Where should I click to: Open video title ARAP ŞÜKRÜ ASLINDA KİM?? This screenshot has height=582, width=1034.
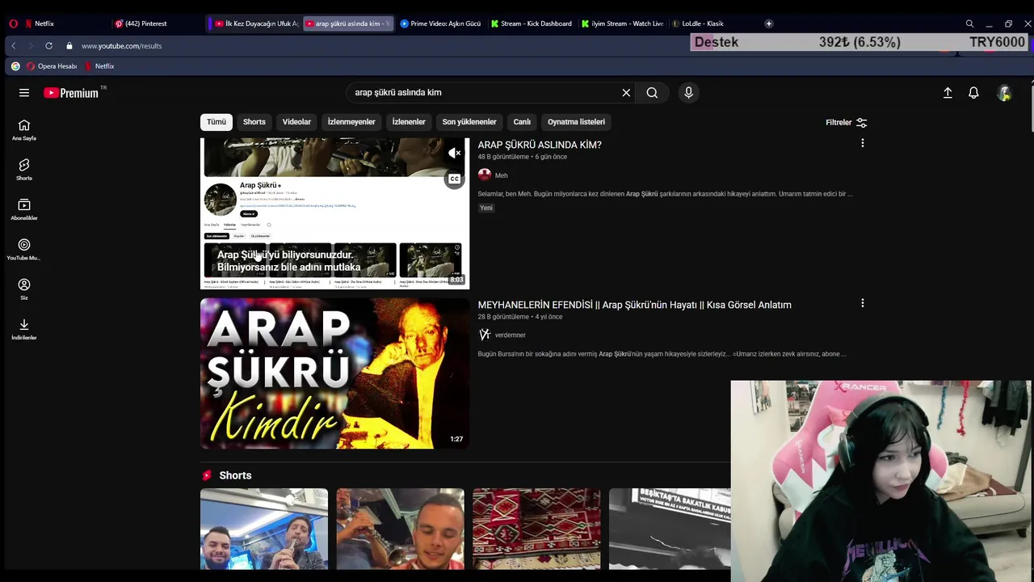tap(540, 145)
